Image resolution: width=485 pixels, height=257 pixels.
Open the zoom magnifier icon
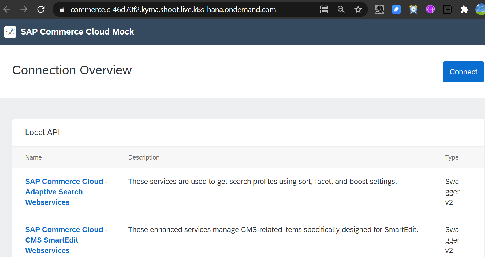(341, 10)
